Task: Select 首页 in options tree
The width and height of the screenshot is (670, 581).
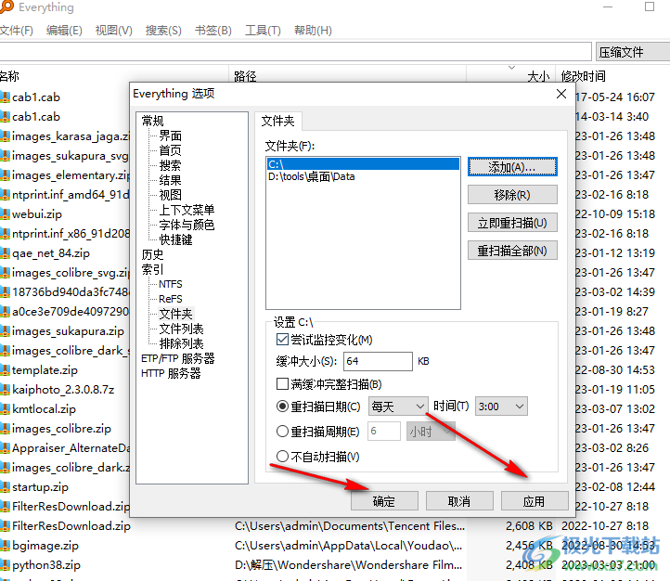Action: [x=170, y=150]
